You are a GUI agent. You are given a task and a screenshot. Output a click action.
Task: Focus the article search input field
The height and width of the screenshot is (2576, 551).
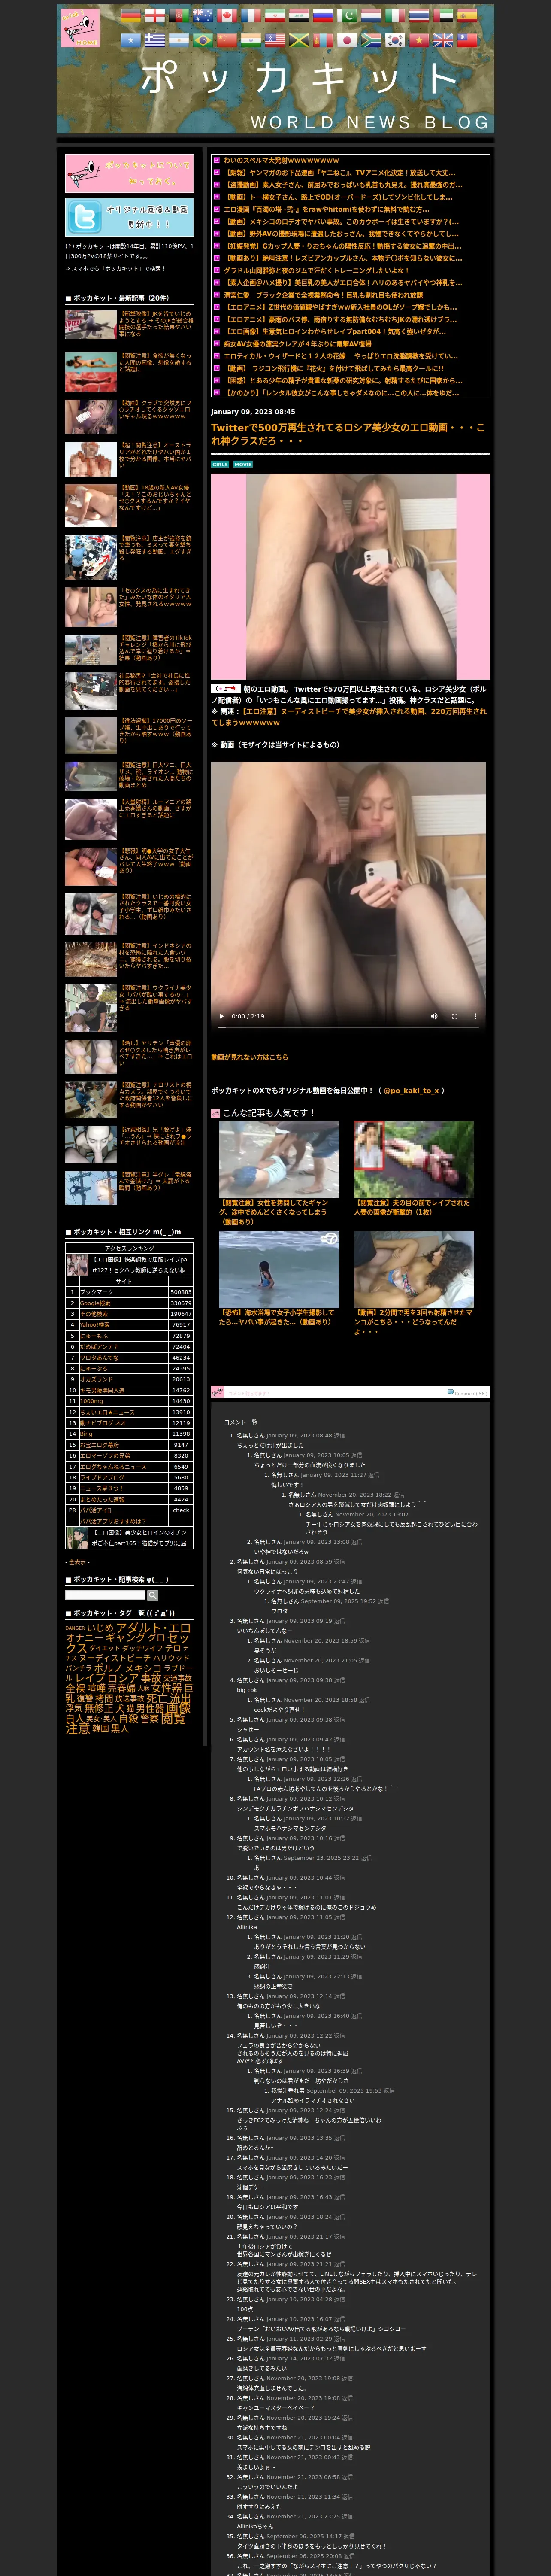click(x=105, y=1595)
